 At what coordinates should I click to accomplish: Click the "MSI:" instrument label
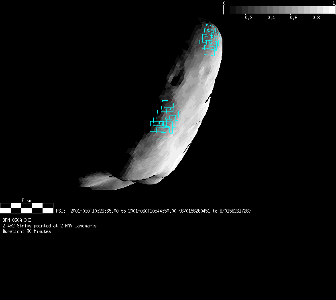click(x=61, y=211)
